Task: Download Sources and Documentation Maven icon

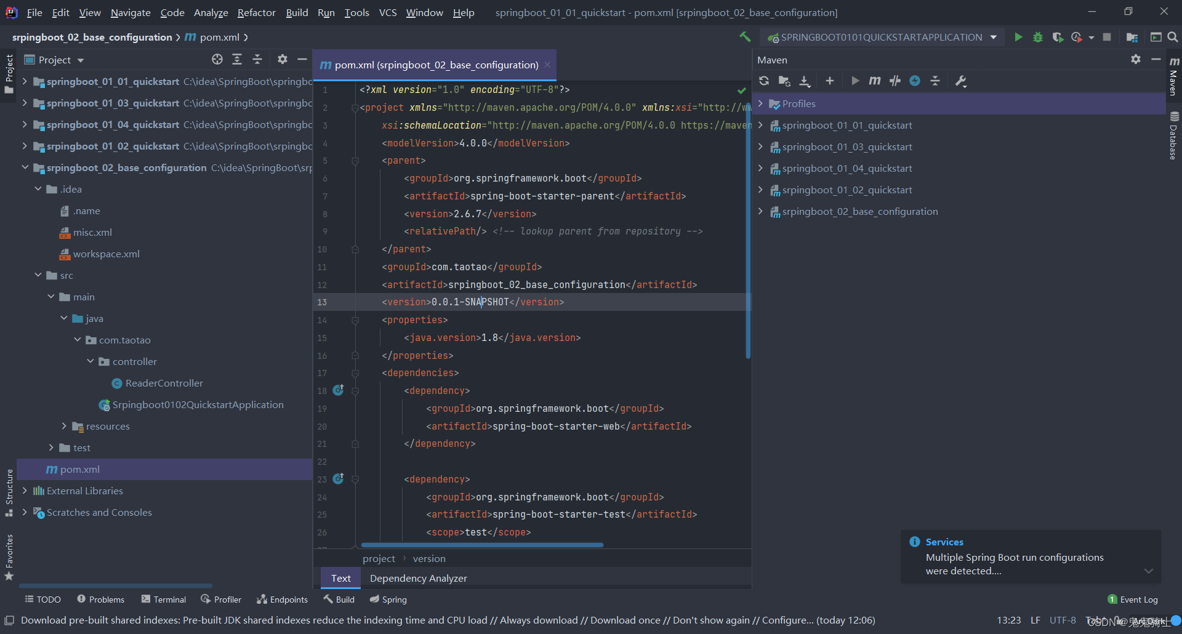Action: pos(805,81)
